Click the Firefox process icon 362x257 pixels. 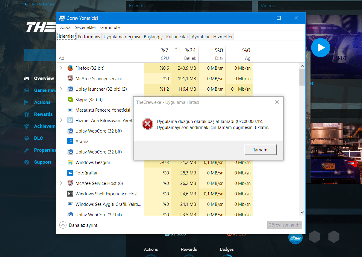click(70, 68)
